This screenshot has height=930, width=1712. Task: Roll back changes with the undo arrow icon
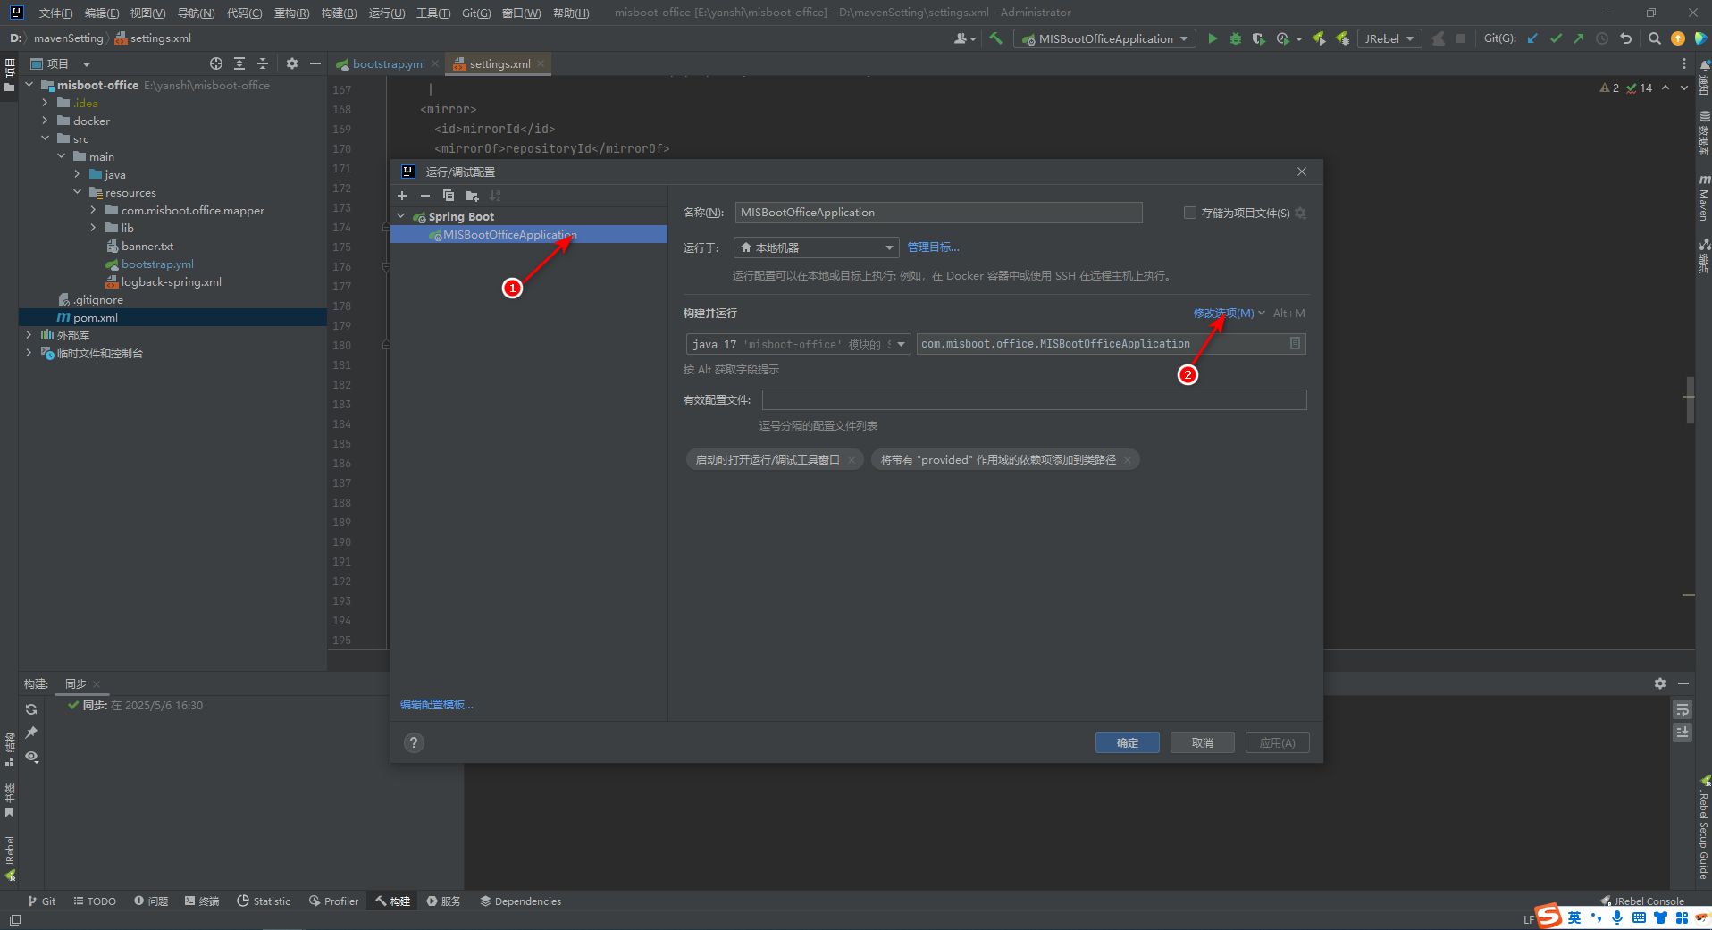click(1625, 38)
